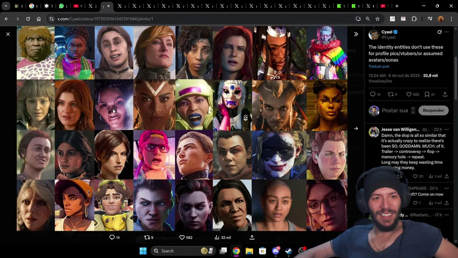Open Windows Start menu
The width and height of the screenshot is (458, 258).
143,251
